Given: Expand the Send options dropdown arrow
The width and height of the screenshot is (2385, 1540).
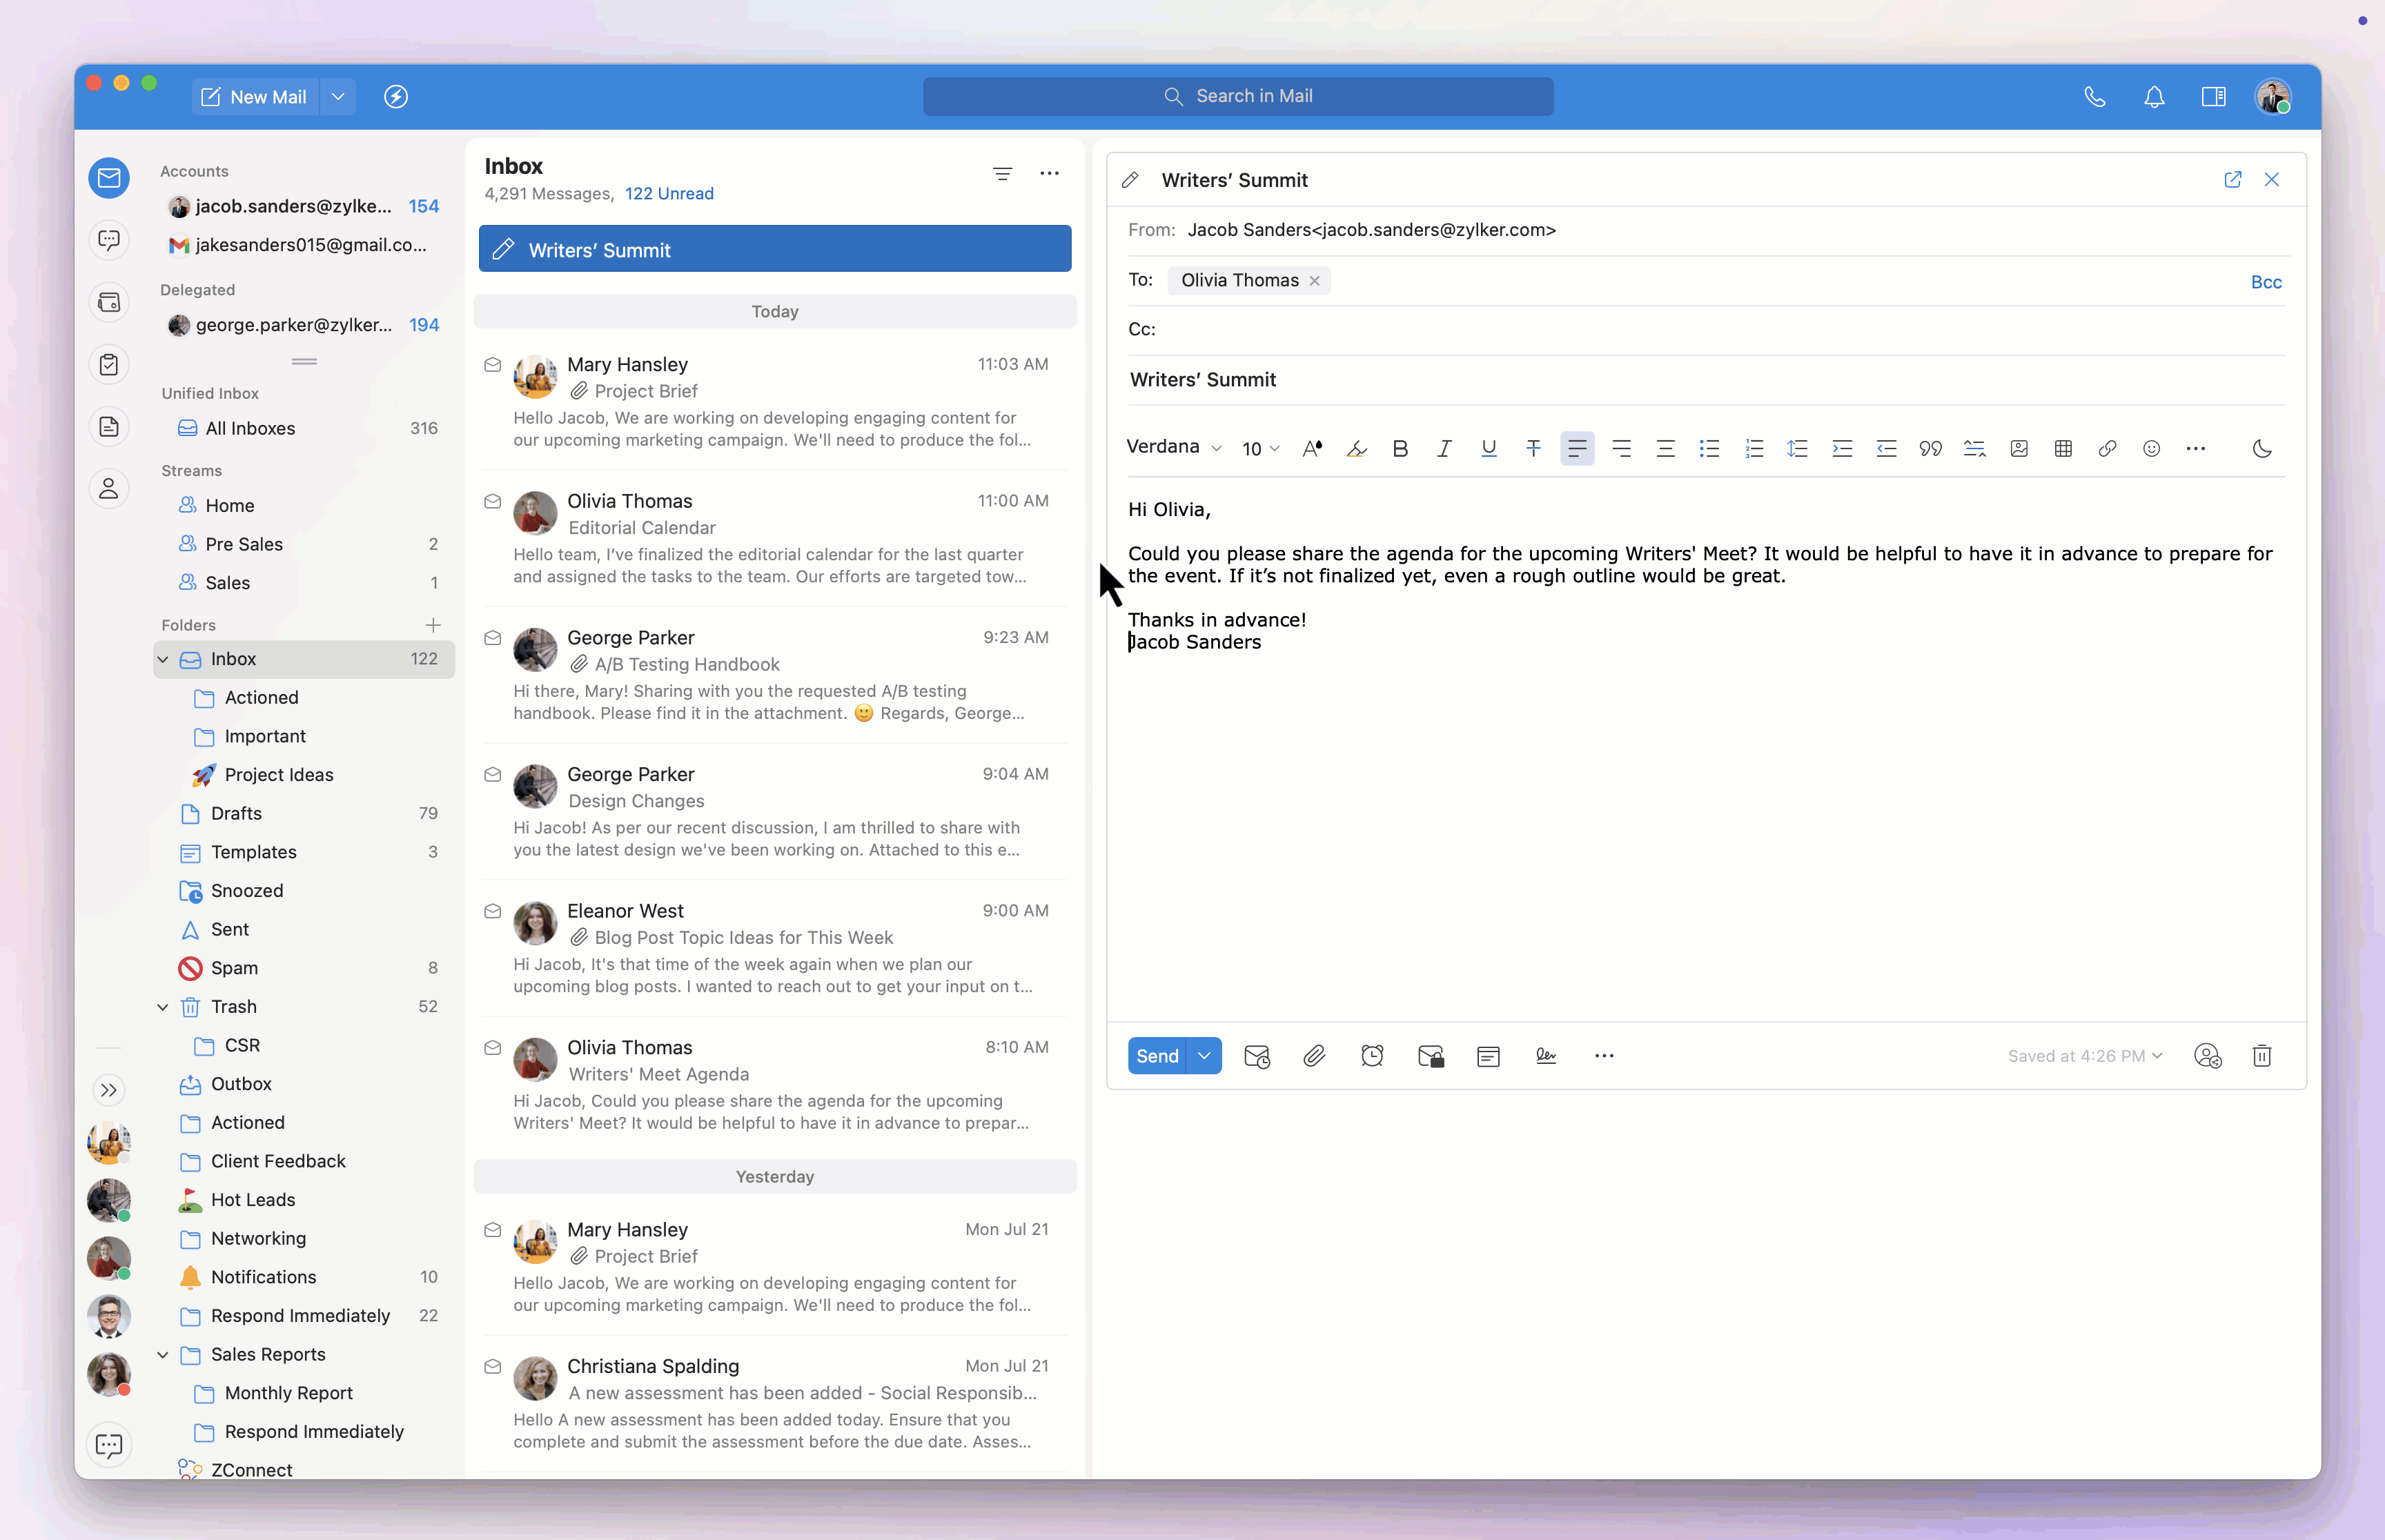Looking at the screenshot, I should (x=1204, y=1056).
